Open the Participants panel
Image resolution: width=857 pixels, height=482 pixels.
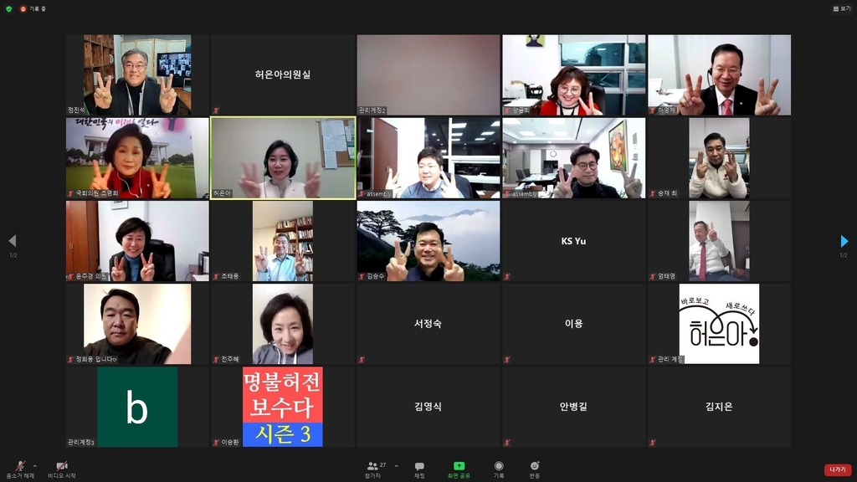point(375,469)
